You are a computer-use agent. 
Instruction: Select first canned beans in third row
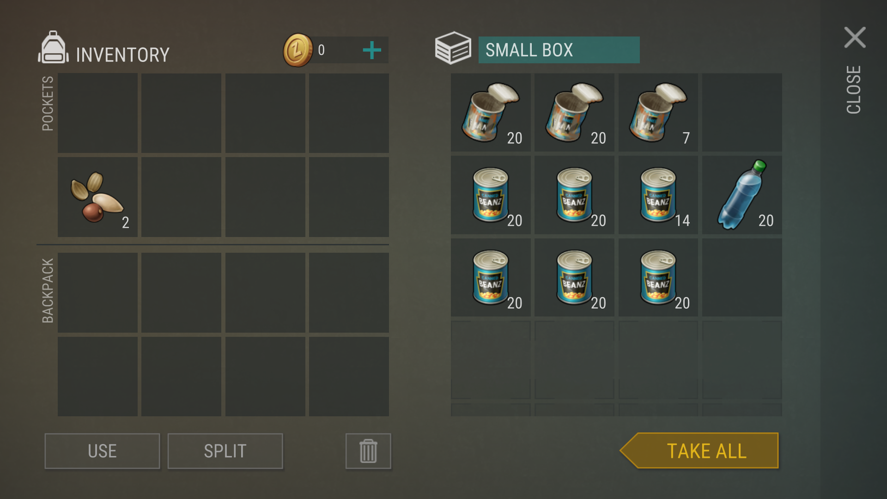tap(491, 277)
